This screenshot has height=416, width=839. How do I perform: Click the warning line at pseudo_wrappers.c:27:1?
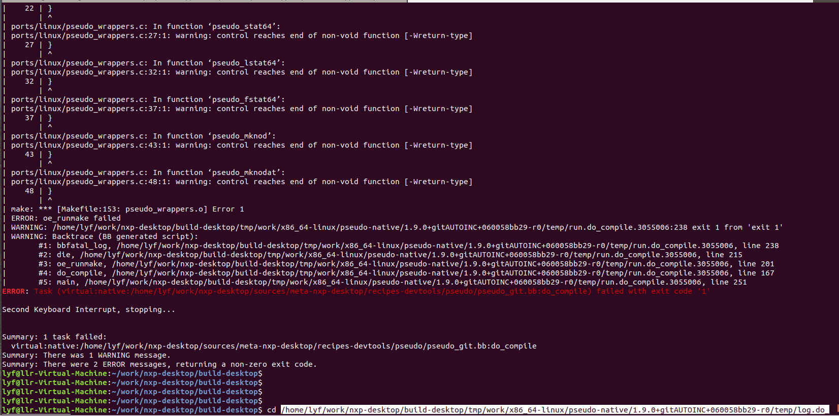[x=242, y=36]
